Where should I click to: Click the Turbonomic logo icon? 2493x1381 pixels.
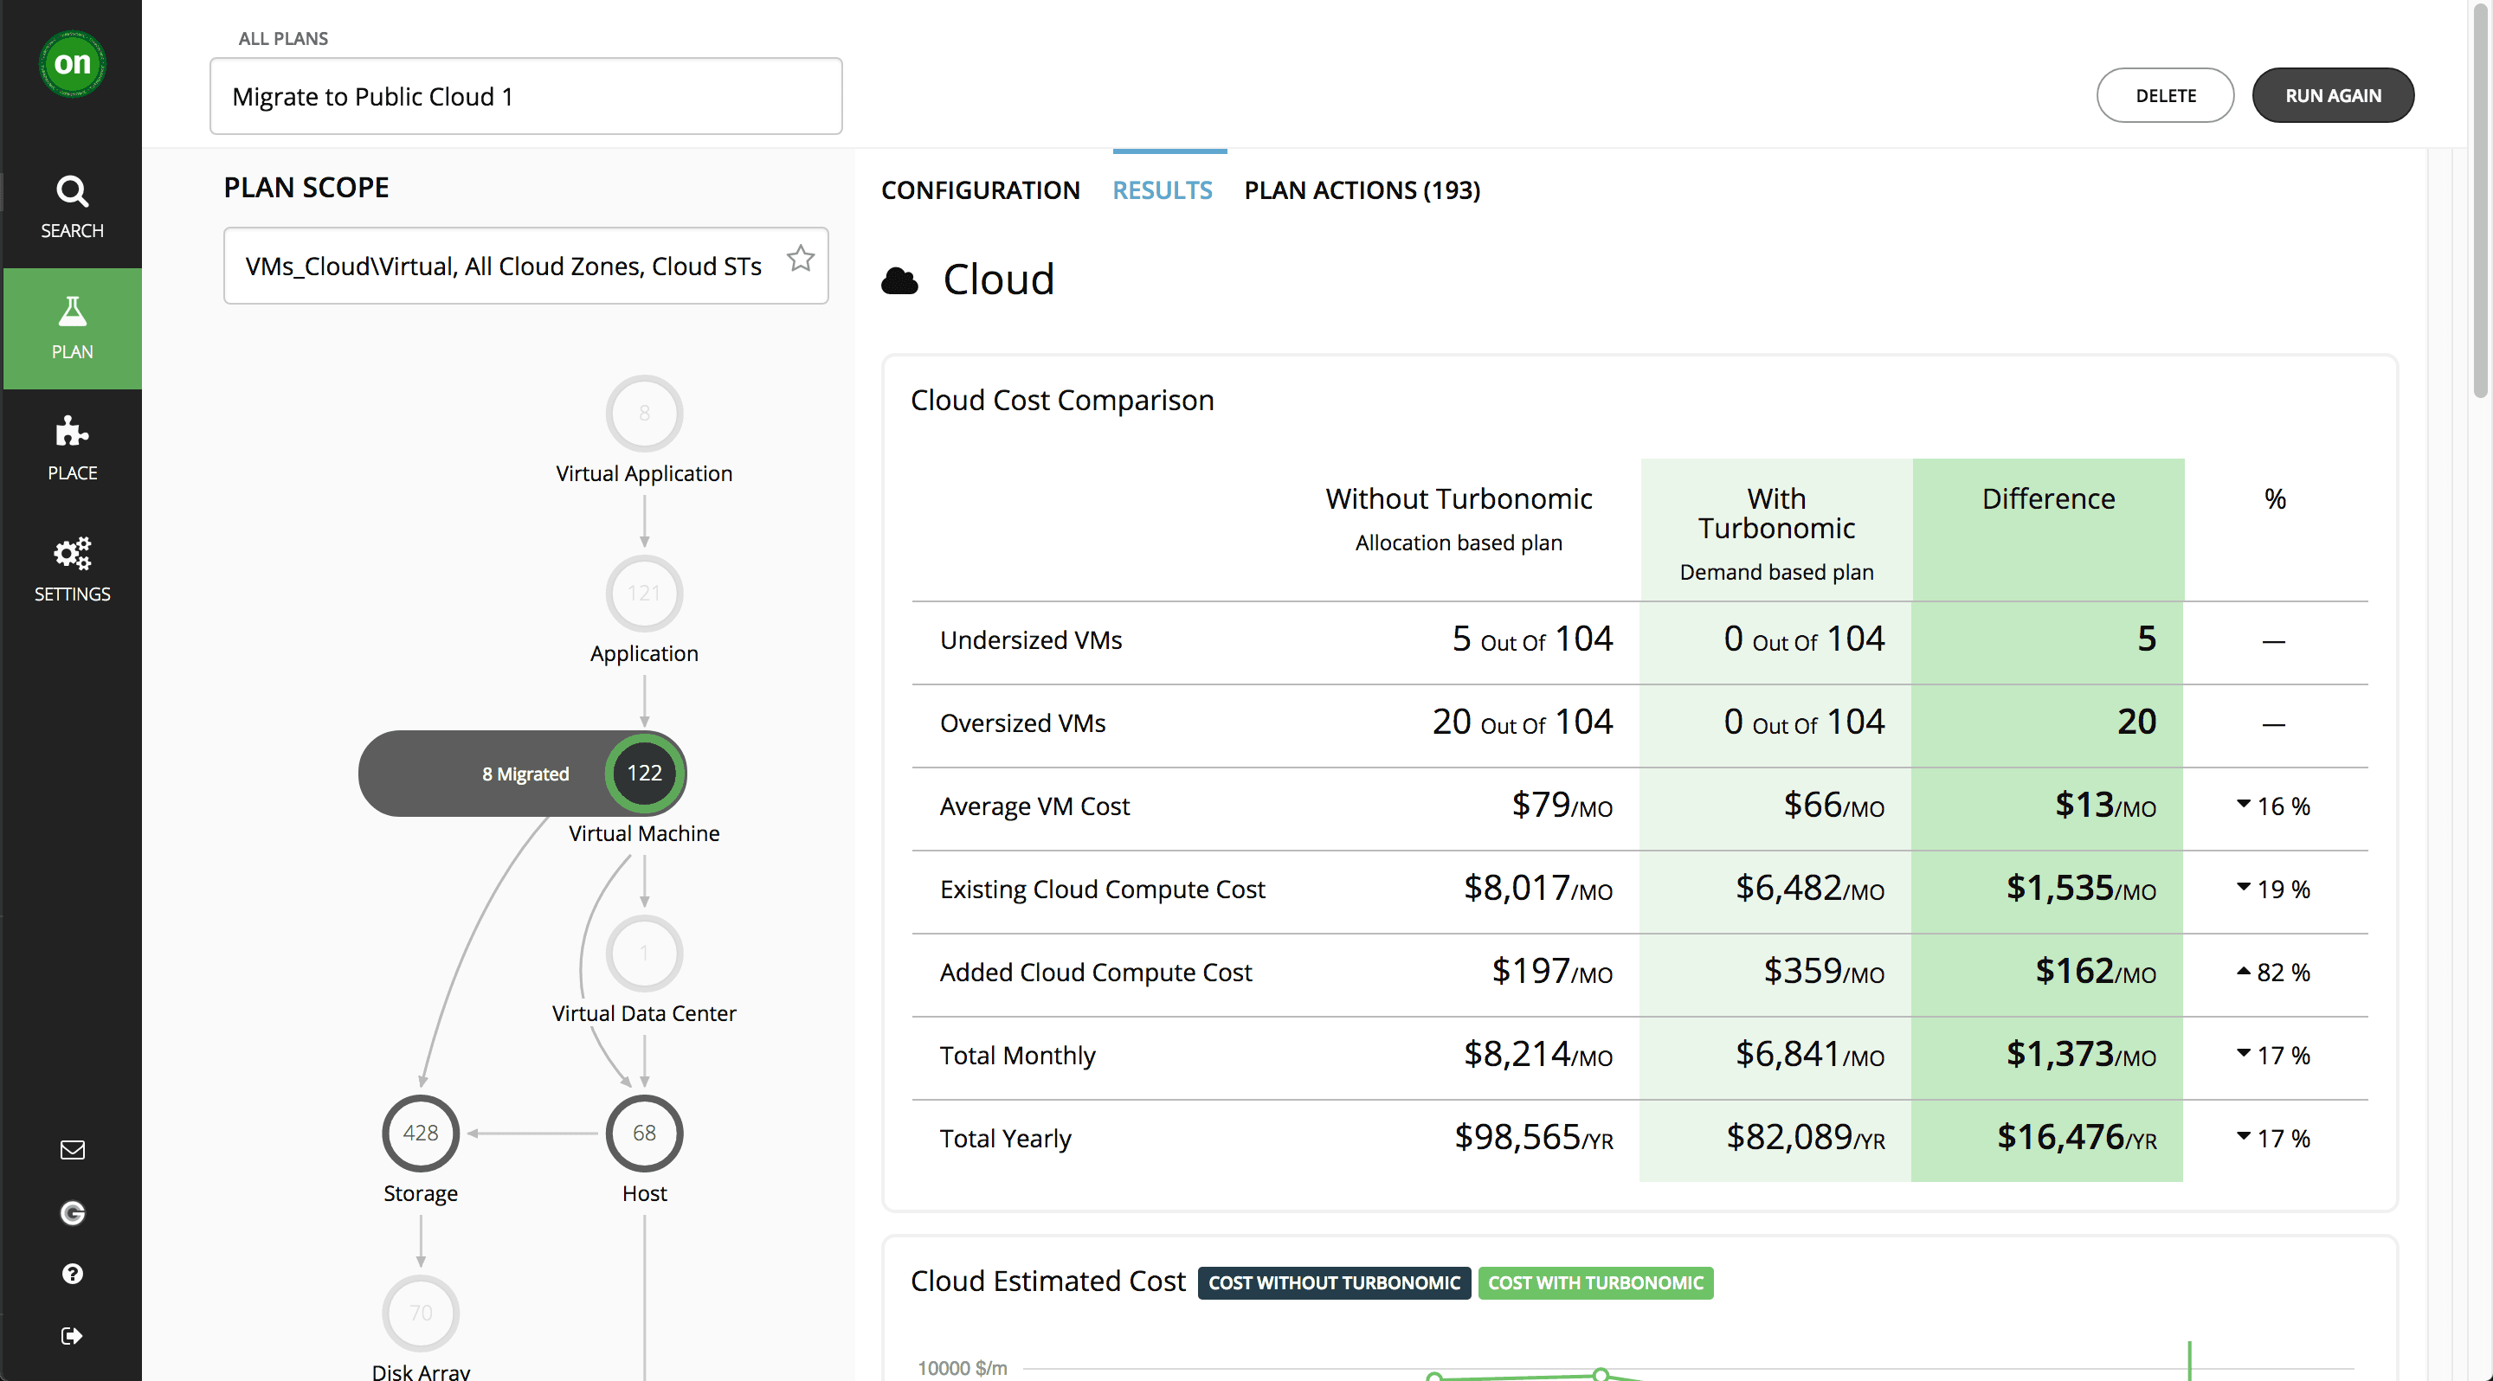coord(72,61)
